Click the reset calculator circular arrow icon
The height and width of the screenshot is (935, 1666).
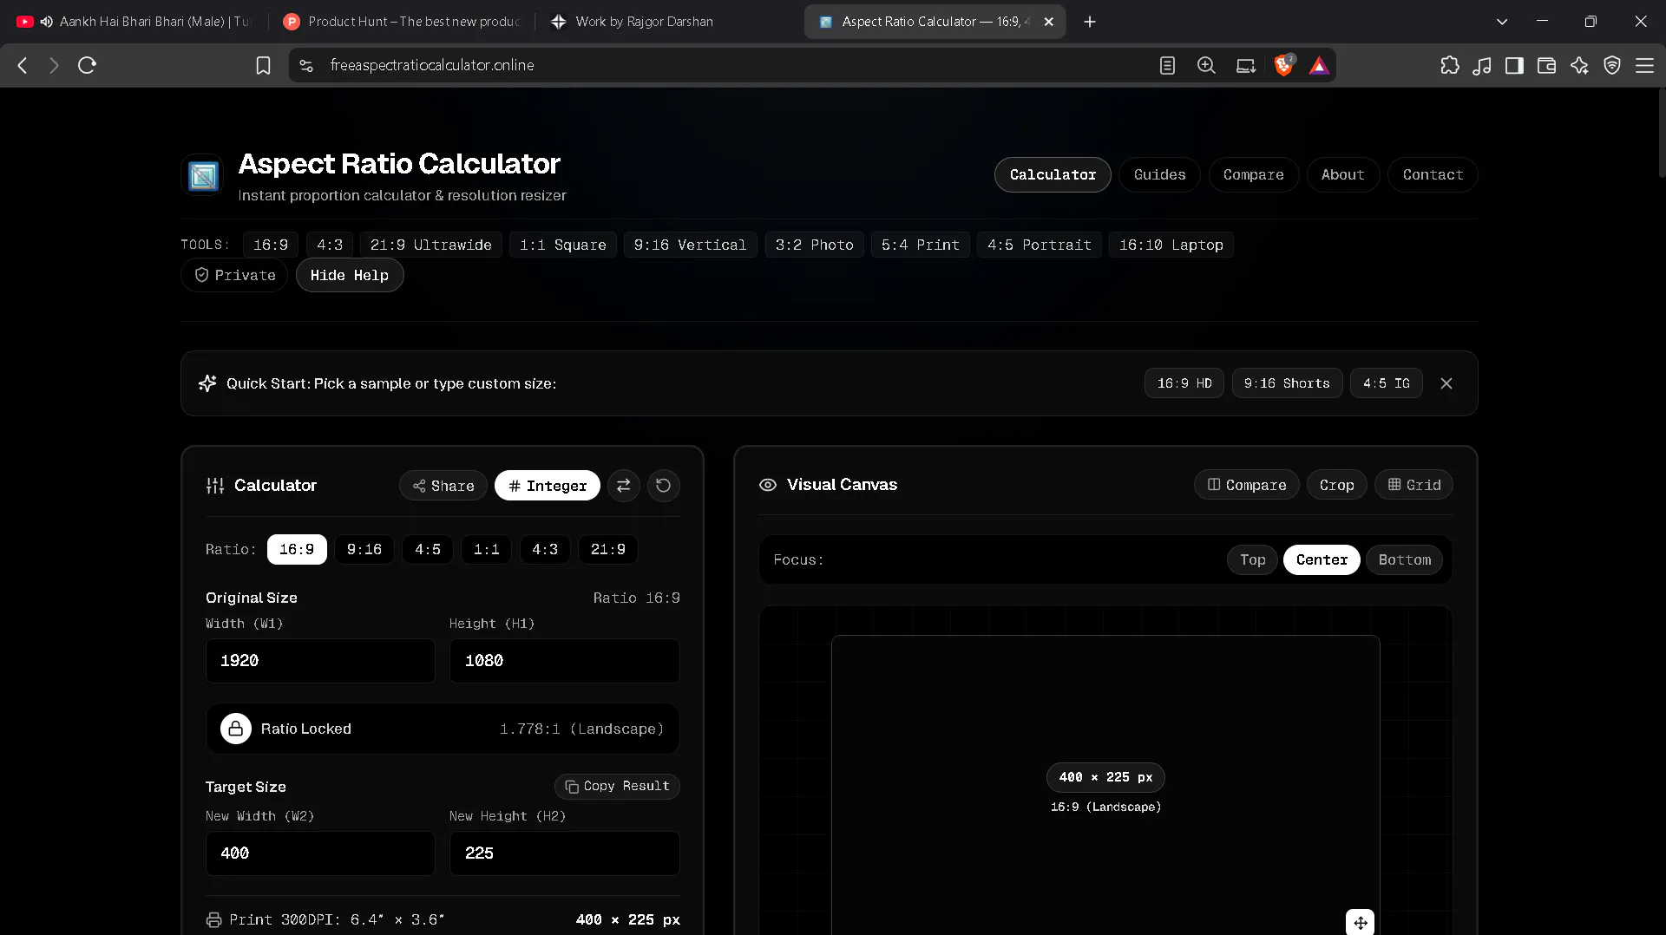[663, 486]
